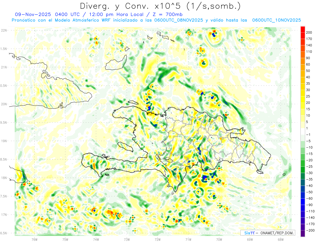Screen dimensions: 315x243
Task: Select the positive 110 legend value
Action: click(x=309, y=52)
